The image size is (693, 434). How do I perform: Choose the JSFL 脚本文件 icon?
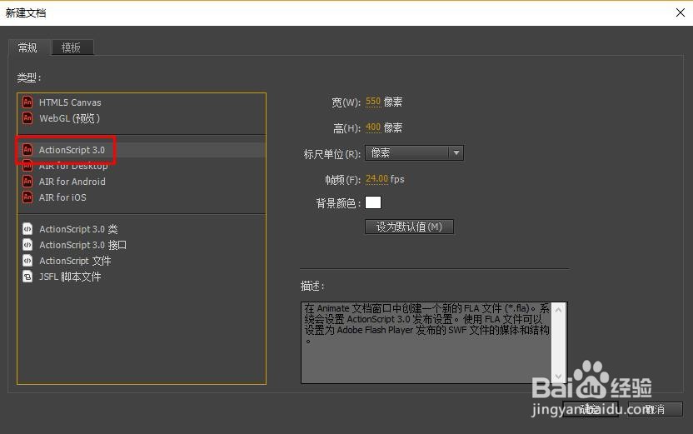pyautogui.click(x=27, y=277)
